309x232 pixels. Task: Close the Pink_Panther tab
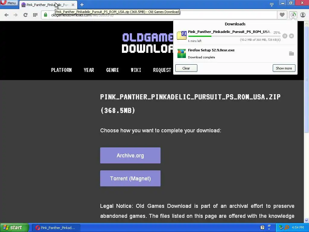73,5
